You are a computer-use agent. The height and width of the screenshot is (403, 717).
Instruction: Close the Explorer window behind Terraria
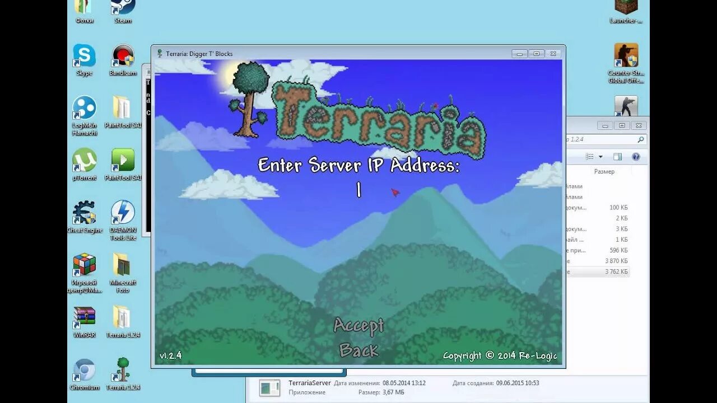click(x=639, y=125)
